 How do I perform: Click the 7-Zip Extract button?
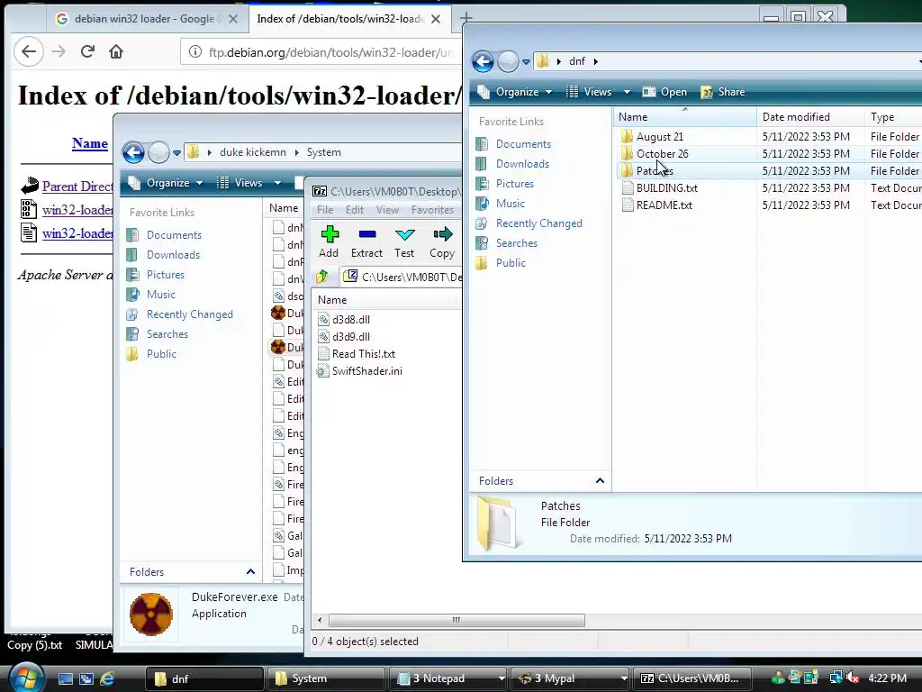367,241
